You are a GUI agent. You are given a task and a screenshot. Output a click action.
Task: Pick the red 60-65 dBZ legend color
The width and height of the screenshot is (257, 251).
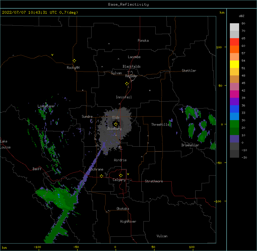coord(234,42)
